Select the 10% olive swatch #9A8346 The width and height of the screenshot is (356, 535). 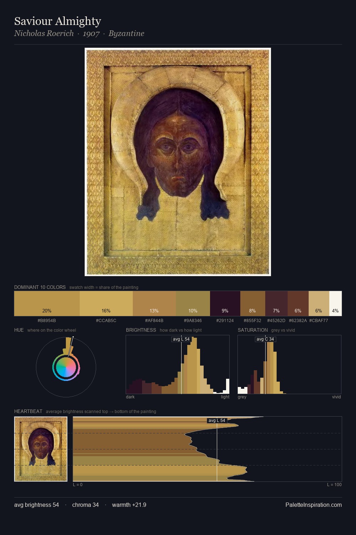(193, 304)
